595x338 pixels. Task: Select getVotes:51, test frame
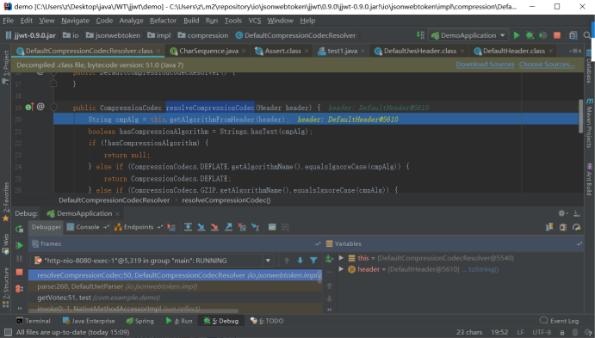[176, 298]
